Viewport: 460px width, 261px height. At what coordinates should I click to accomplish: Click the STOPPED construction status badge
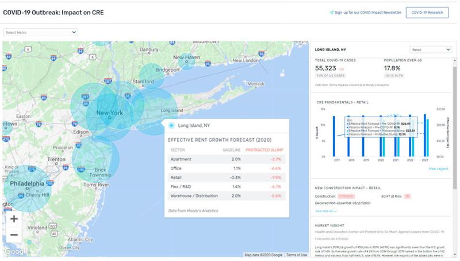click(346, 196)
